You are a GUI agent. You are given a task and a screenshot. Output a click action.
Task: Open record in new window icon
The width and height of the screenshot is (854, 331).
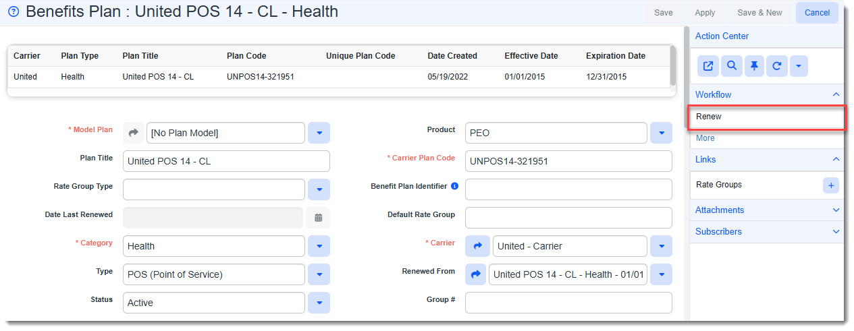point(708,66)
